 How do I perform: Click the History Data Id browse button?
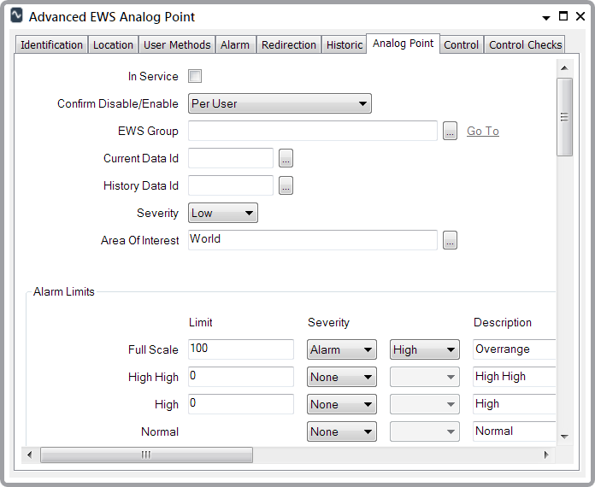(x=286, y=186)
